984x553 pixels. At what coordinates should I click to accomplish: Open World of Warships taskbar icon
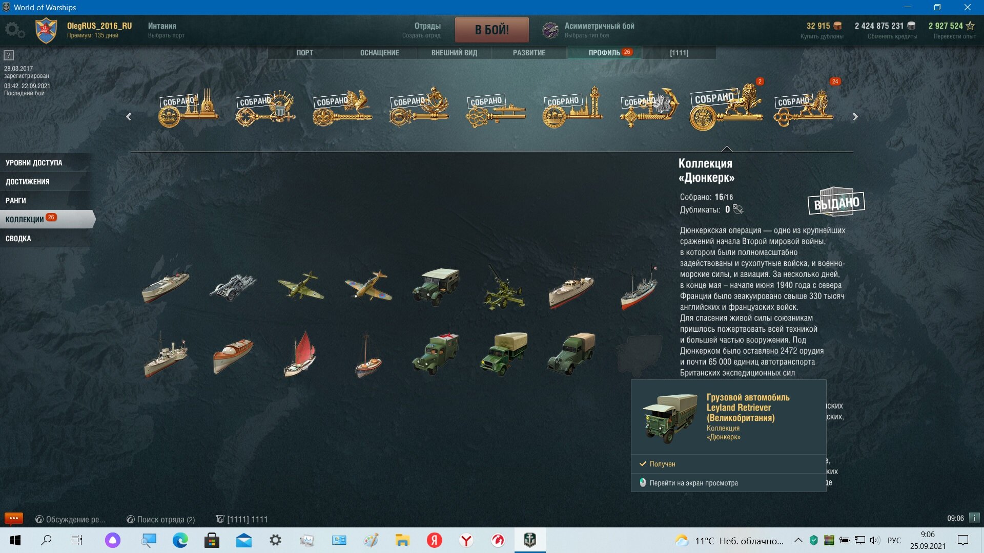530,540
